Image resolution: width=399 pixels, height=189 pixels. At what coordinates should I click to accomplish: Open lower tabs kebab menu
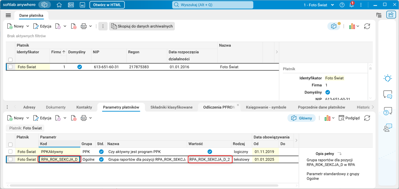click(7, 107)
